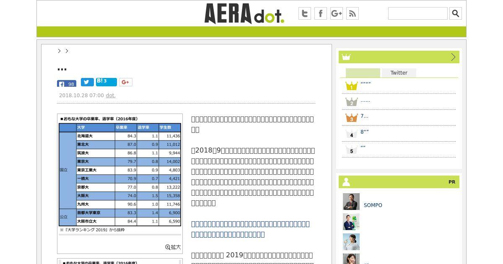Select the highlighted first ranking tab

tap(363, 73)
